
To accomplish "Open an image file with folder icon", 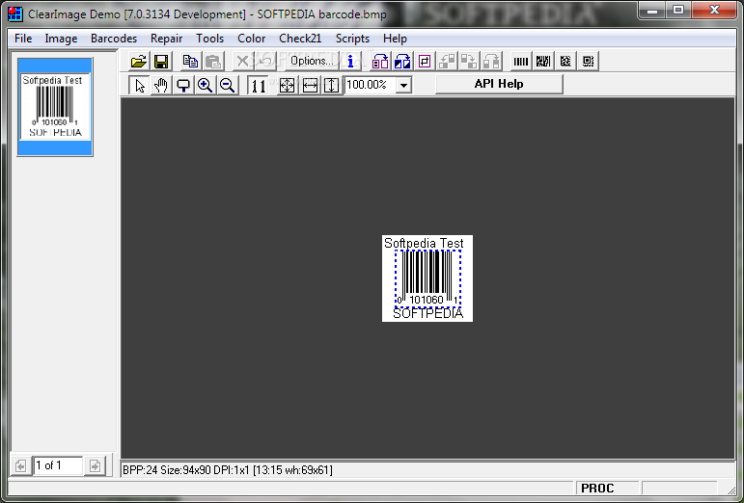I will point(139,61).
